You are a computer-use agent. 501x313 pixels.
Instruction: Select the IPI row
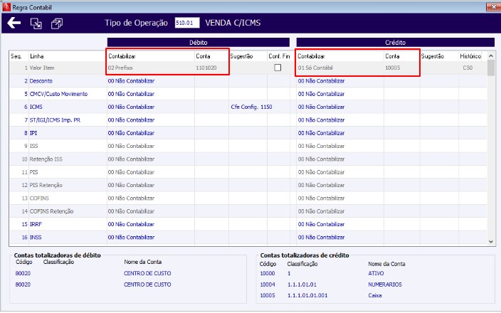tap(248, 133)
